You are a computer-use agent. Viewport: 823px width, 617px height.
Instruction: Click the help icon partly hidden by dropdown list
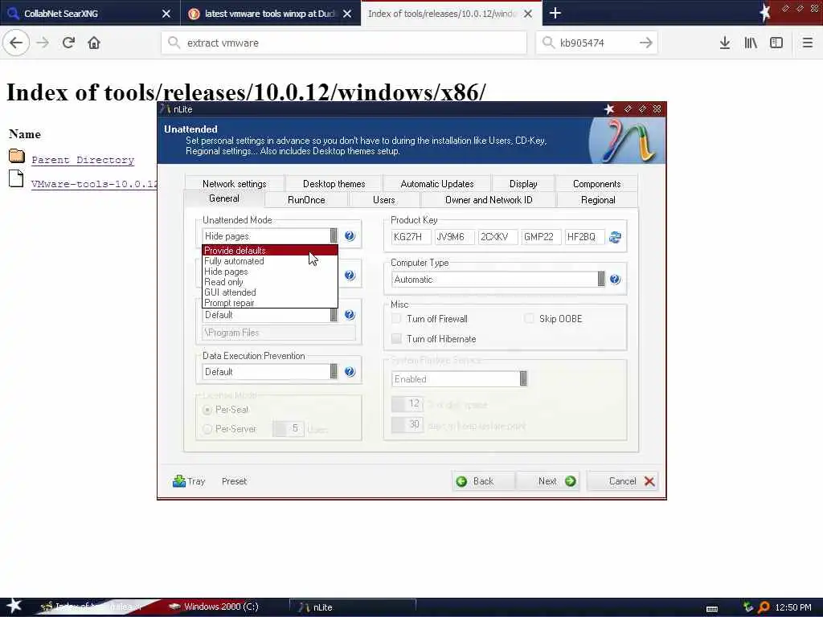(x=350, y=275)
